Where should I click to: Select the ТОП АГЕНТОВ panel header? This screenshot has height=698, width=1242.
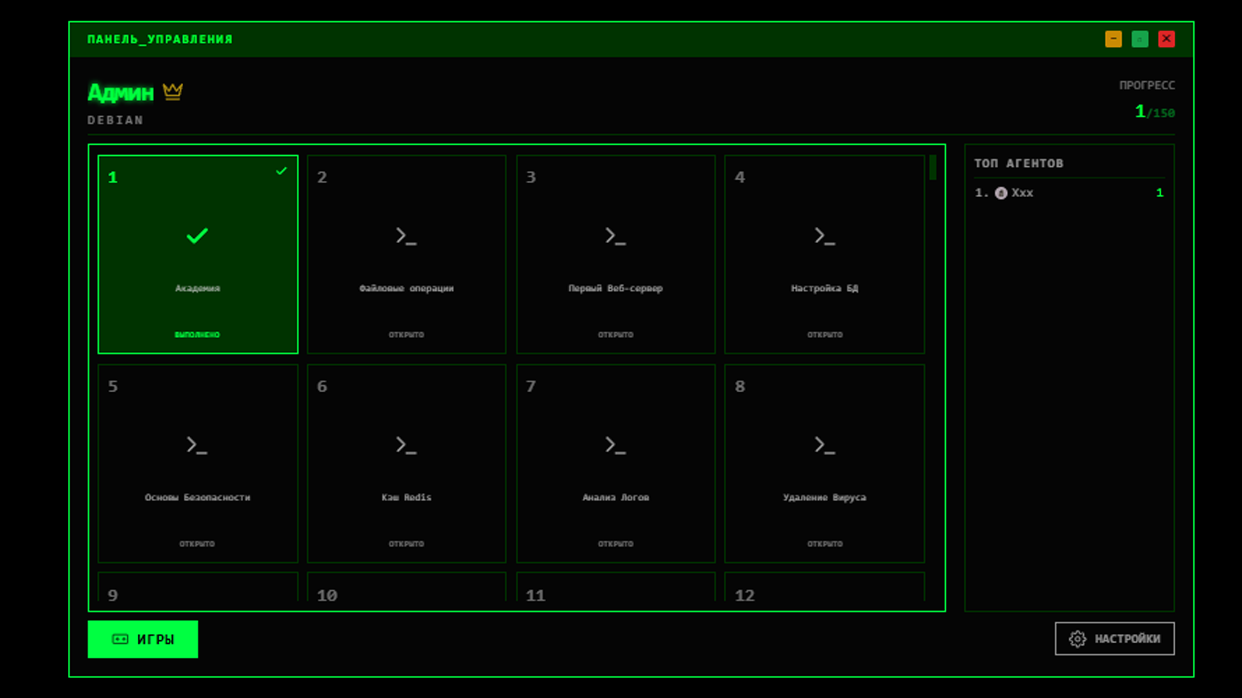1018,164
